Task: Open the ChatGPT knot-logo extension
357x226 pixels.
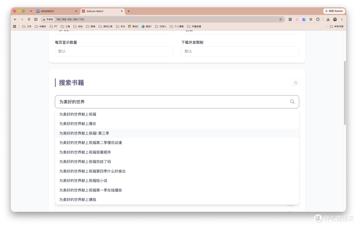Action: (x=311, y=20)
